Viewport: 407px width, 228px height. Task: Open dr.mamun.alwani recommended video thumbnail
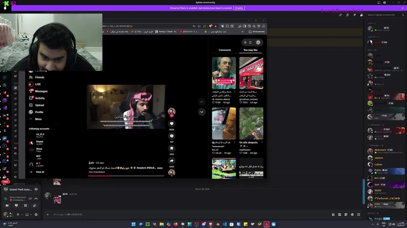tap(224, 73)
